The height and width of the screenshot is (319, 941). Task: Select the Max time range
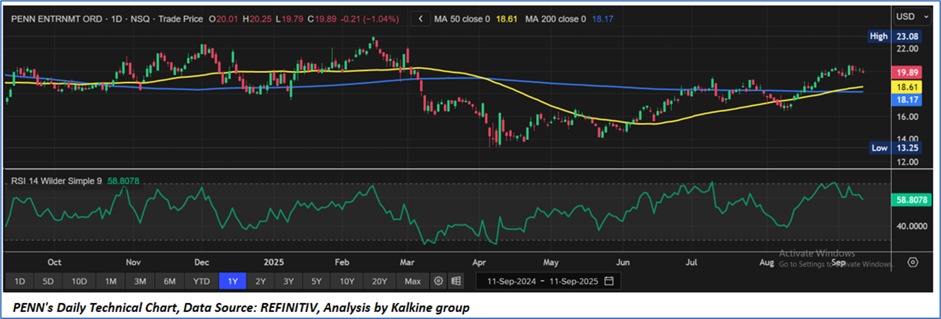coord(412,281)
